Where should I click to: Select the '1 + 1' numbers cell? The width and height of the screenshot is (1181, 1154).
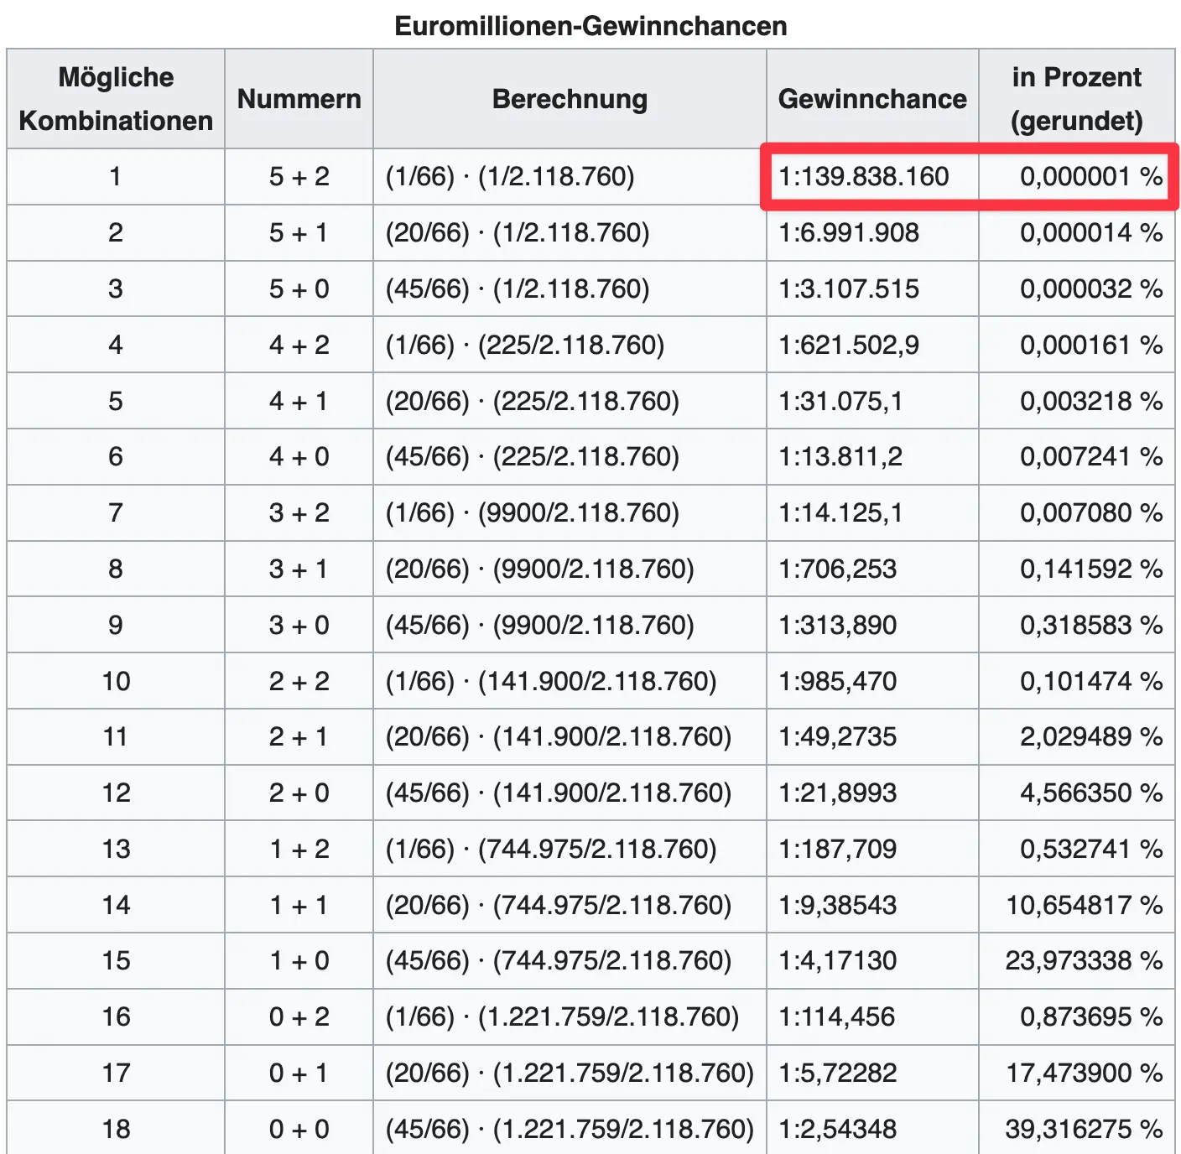coord(299,905)
